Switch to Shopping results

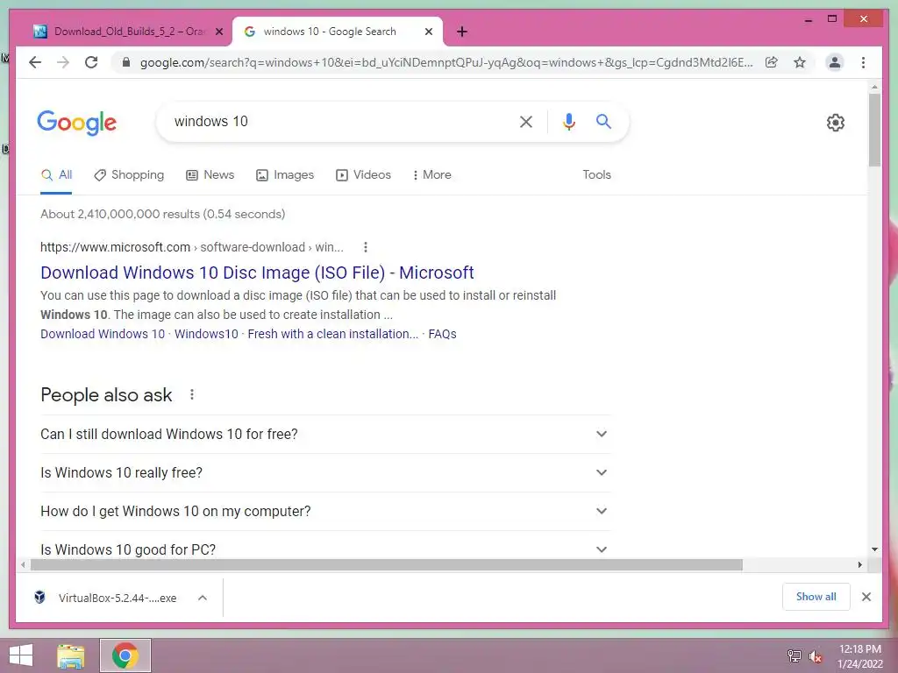coord(129,175)
